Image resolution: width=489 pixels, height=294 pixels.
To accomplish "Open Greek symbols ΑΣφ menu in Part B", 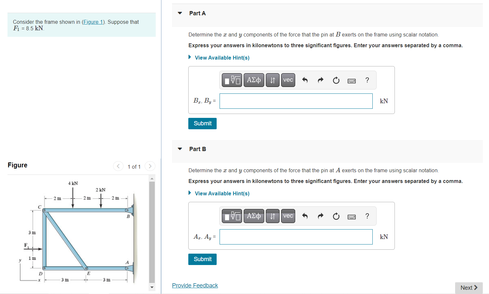I will pos(254,216).
